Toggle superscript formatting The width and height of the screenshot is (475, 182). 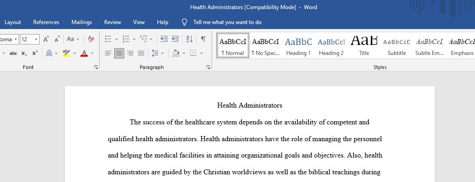coord(35,53)
